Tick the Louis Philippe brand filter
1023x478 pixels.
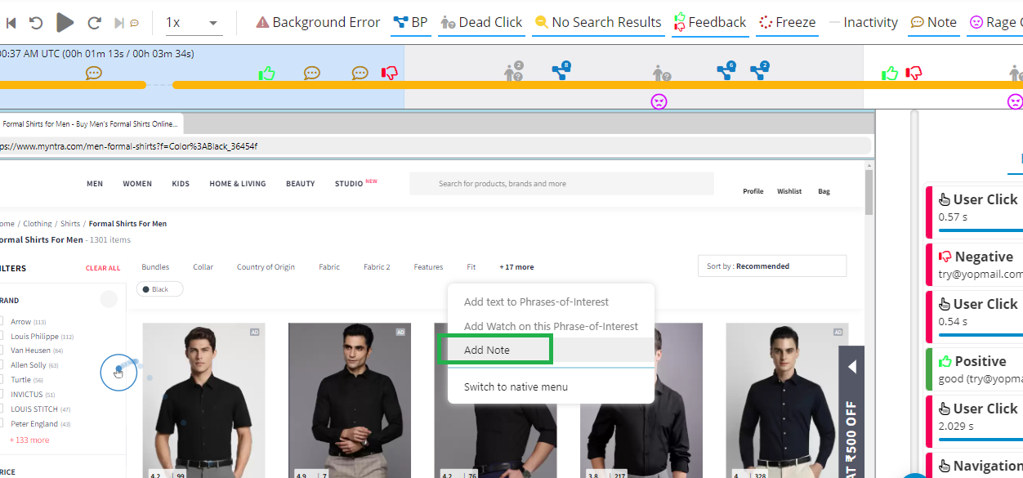coord(2,336)
